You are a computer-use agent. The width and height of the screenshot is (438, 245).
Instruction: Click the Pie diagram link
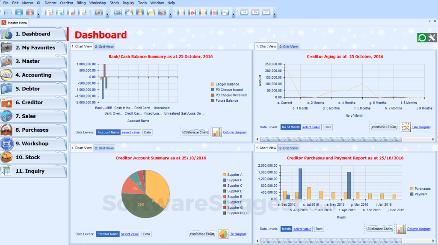click(x=238, y=234)
